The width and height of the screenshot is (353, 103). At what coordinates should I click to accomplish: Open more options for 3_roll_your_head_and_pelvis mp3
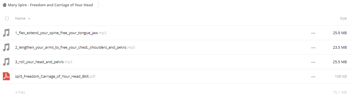coord(313,62)
